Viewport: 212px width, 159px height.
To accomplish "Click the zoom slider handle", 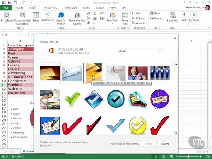I will [189, 157].
